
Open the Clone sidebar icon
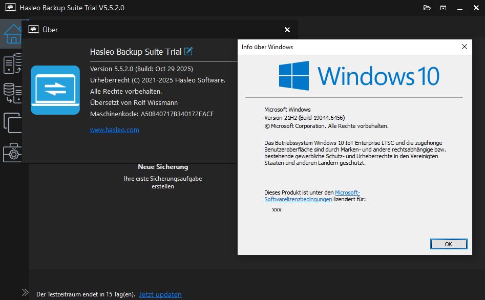coord(12,123)
